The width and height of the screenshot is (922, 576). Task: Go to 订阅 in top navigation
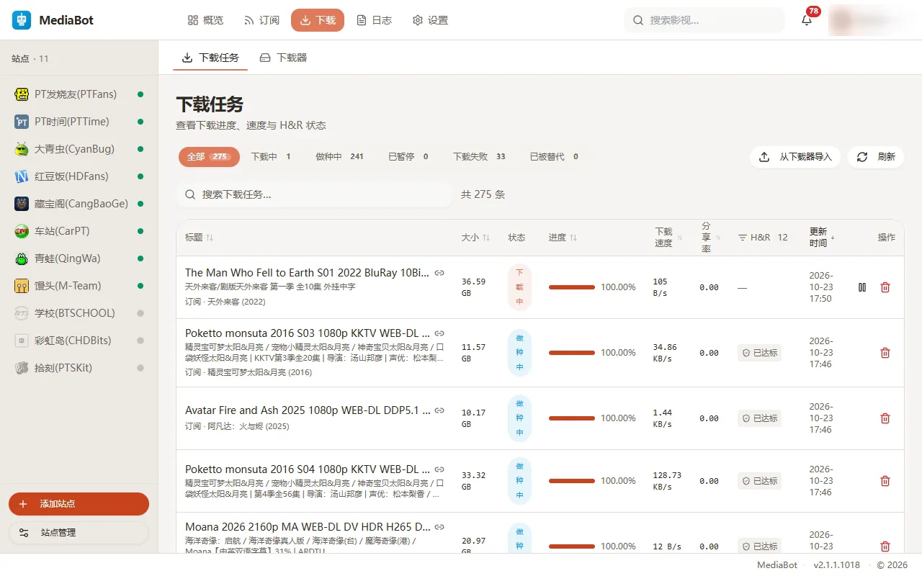(261, 20)
